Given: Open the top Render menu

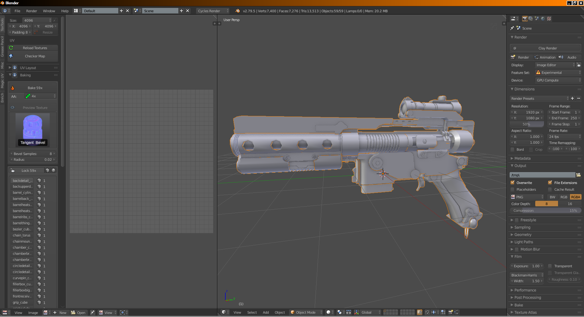Looking at the screenshot, I should click(x=31, y=11).
